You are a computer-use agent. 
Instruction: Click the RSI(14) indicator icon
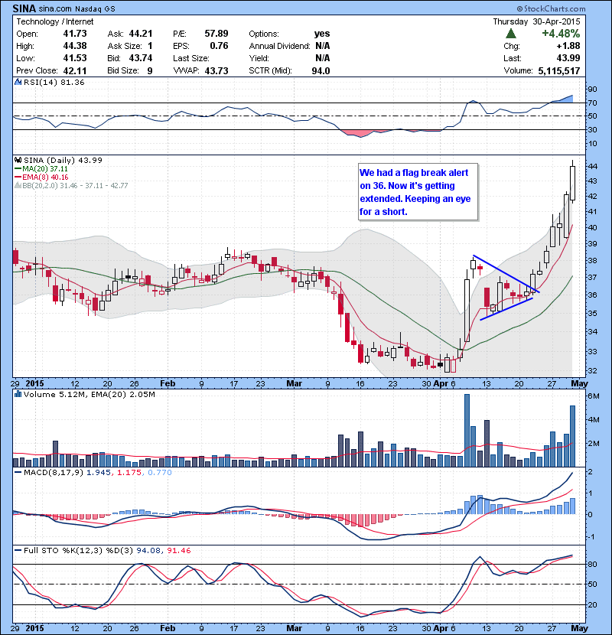(18, 82)
